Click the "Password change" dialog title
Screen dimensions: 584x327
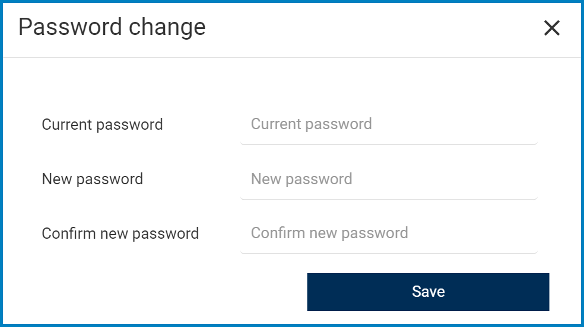(x=112, y=27)
